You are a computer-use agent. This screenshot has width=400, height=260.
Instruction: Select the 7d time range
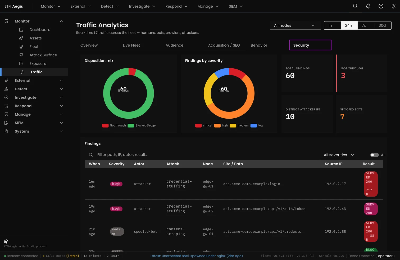[x=366, y=25]
